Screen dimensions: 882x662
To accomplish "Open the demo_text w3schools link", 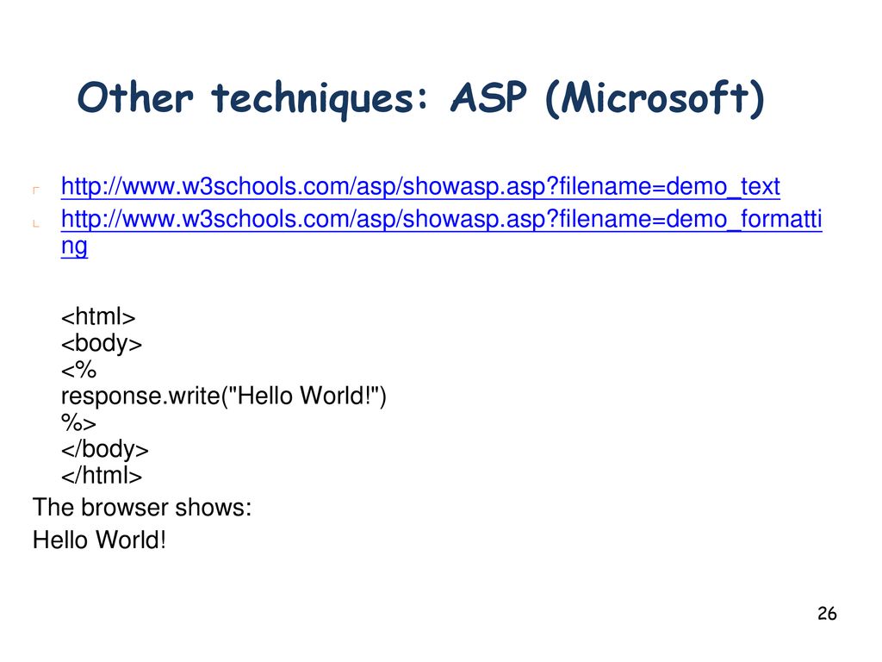I will coord(420,186).
